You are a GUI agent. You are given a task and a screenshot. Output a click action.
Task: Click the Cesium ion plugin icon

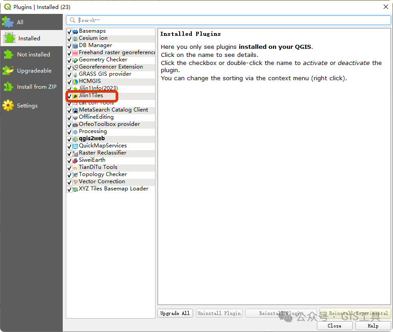point(75,39)
